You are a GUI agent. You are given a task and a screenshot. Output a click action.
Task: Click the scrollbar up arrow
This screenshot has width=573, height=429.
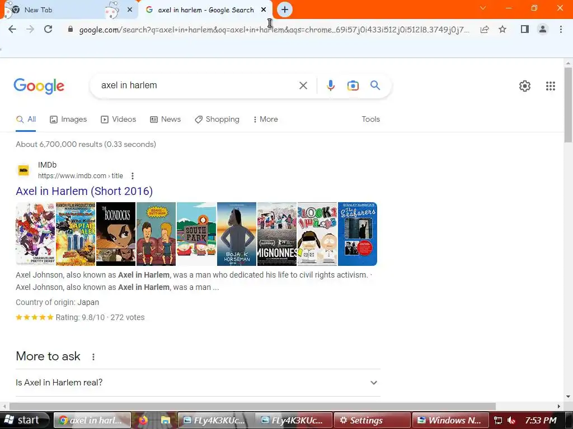tap(568, 63)
